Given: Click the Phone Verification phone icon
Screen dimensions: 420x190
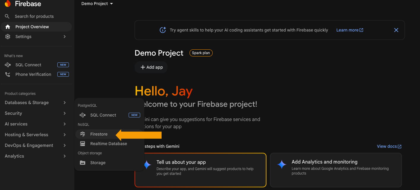Looking at the screenshot, I should (x=8, y=74).
